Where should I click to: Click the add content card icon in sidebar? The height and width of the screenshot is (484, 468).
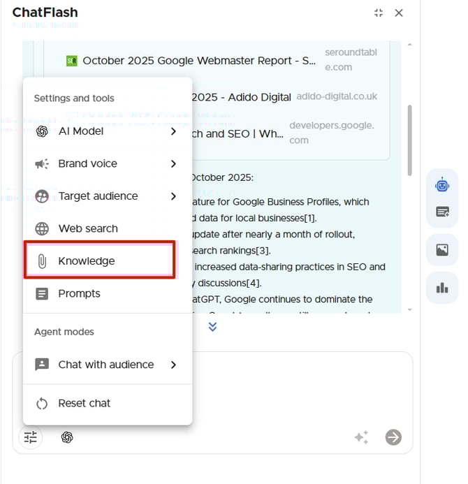442,212
